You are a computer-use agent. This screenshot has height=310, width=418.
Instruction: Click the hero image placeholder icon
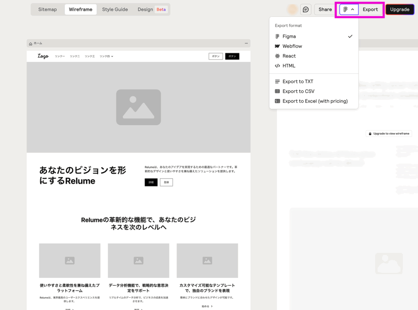138,107
